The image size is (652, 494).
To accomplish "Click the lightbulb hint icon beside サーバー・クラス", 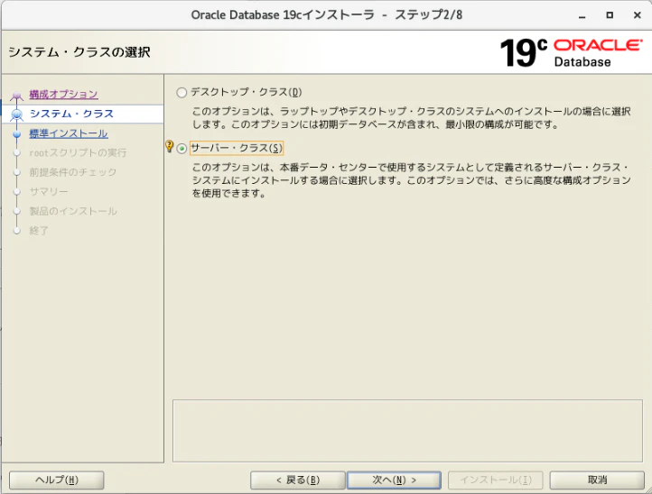I will 169,146.
